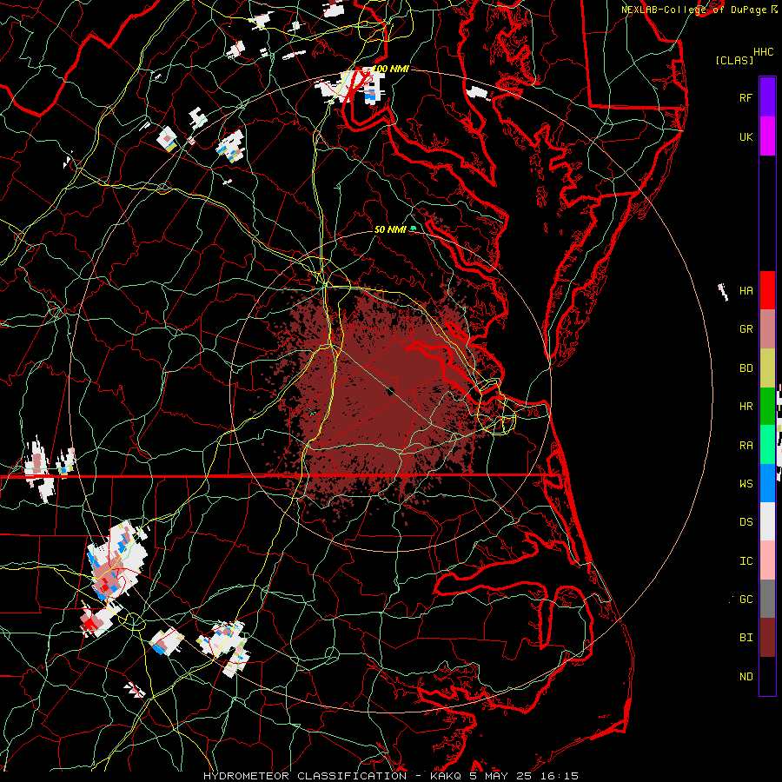Click the IC legend label
The width and height of the screenshot is (782, 782).
pyautogui.click(x=746, y=561)
